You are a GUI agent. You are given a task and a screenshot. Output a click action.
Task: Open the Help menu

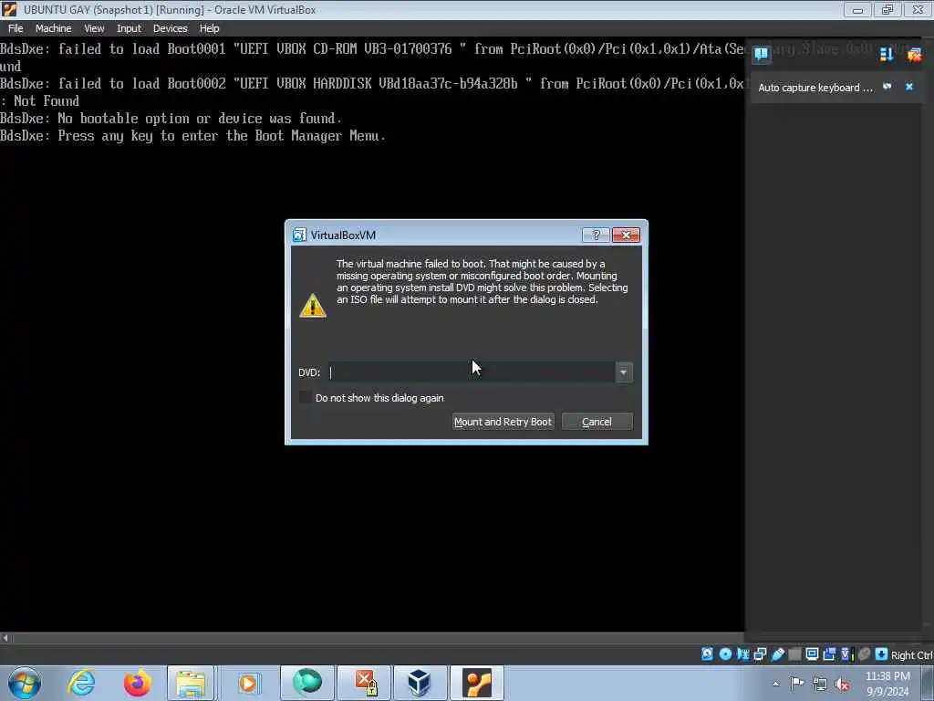pyautogui.click(x=209, y=28)
